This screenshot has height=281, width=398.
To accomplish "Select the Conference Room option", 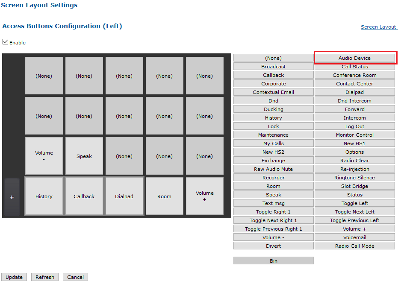I will (354, 75).
